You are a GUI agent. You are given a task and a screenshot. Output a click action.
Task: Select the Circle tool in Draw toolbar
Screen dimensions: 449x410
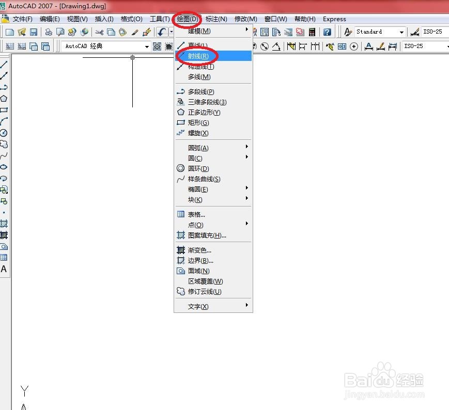4,133
